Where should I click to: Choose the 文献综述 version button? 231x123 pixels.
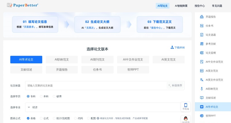click(26, 70)
